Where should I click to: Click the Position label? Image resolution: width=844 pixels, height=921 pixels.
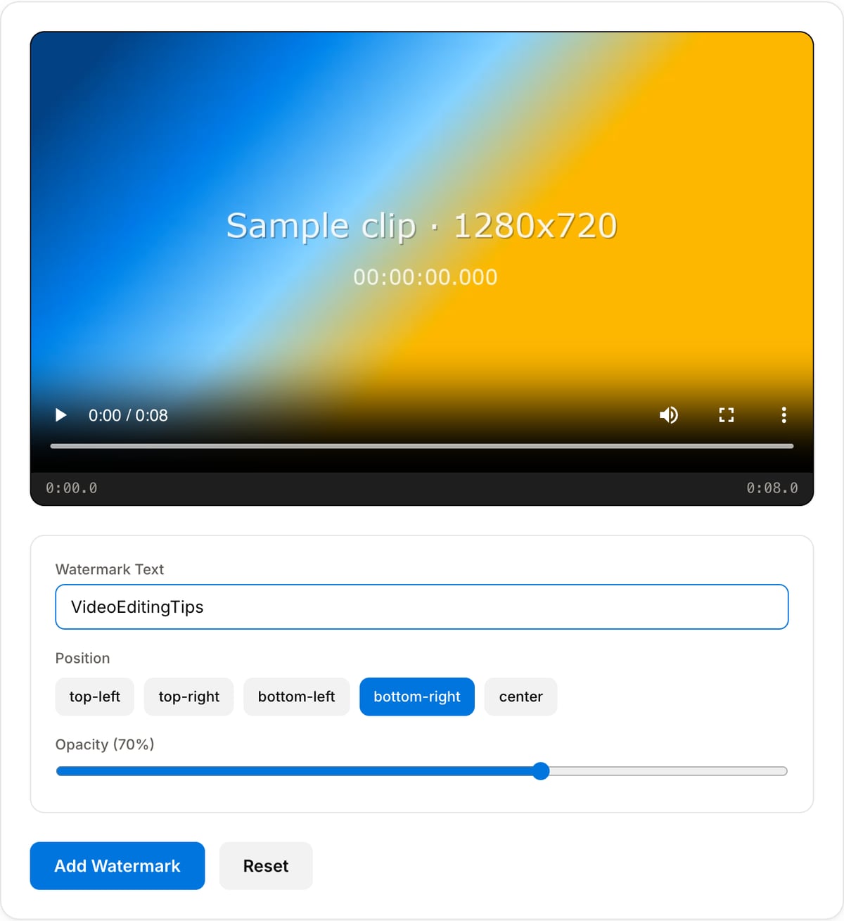(83, 658)
